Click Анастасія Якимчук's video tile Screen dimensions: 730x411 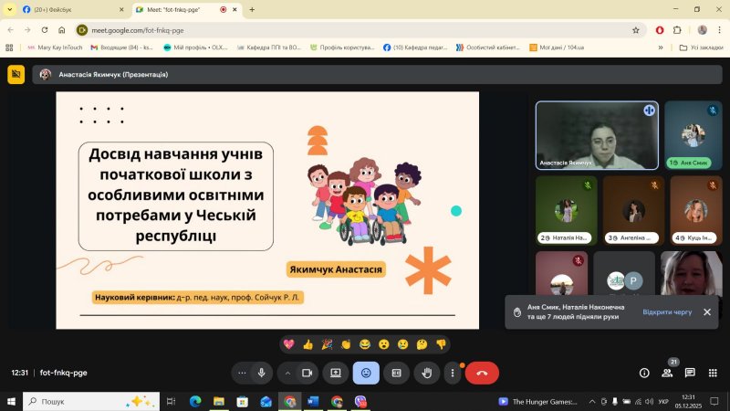(x=597, y=134)
